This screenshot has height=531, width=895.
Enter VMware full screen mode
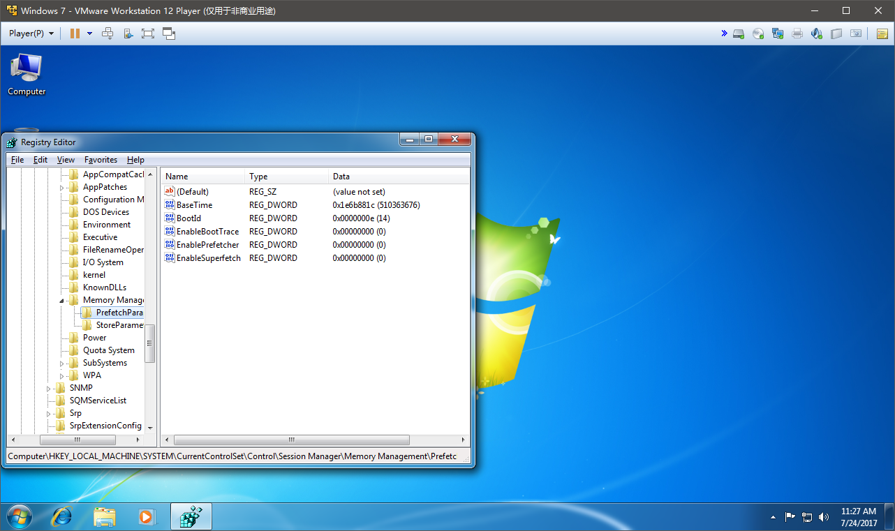[x=147, y=33]
